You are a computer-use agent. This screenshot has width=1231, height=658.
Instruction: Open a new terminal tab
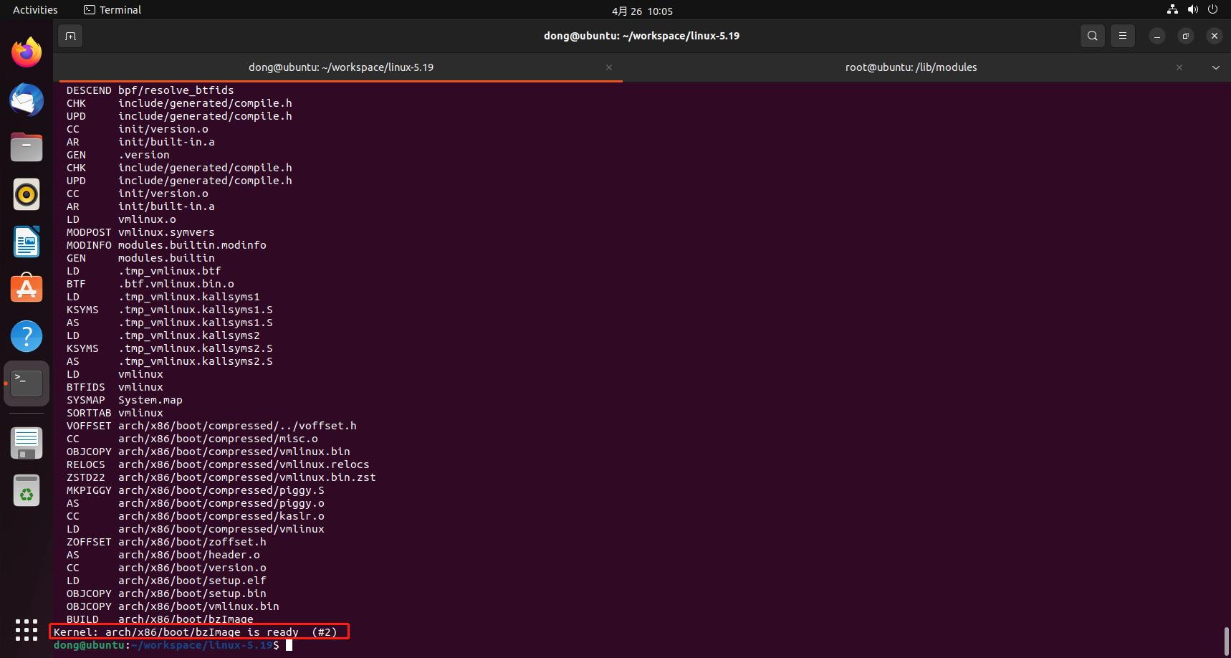(x=70, y=36)
